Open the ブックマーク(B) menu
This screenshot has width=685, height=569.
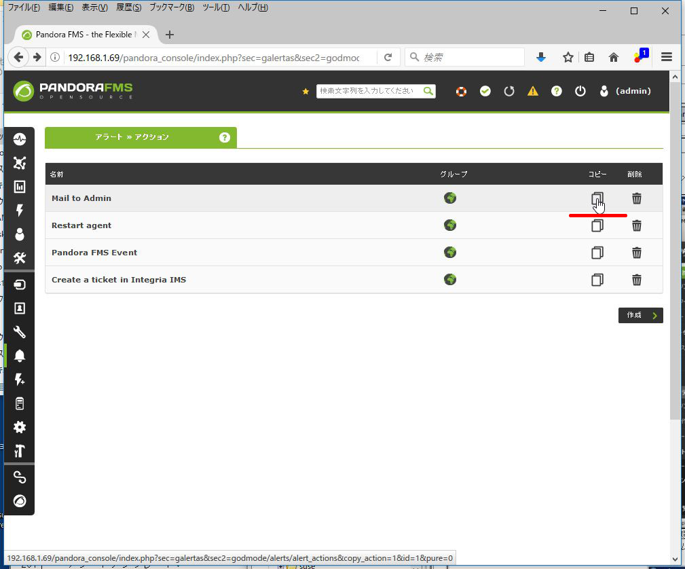(x=172, y=7)
